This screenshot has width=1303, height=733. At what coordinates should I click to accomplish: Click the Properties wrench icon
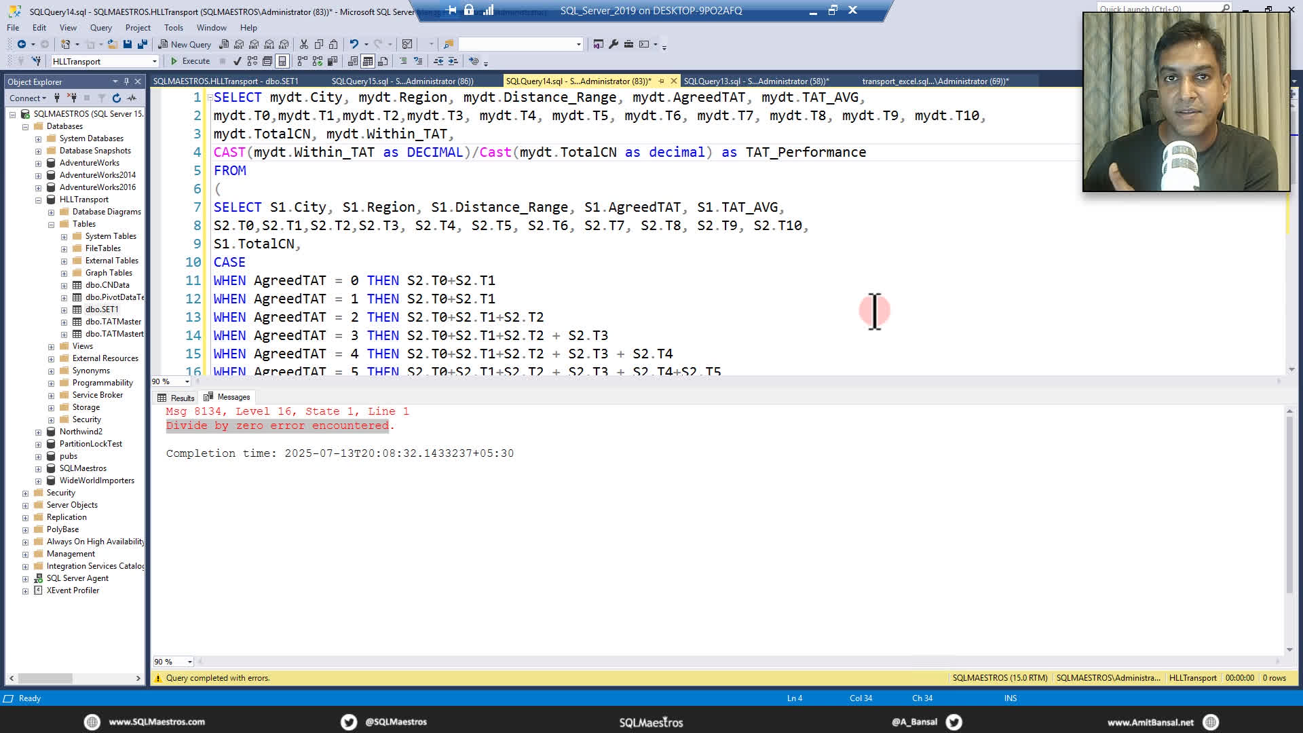click(613, 44)
